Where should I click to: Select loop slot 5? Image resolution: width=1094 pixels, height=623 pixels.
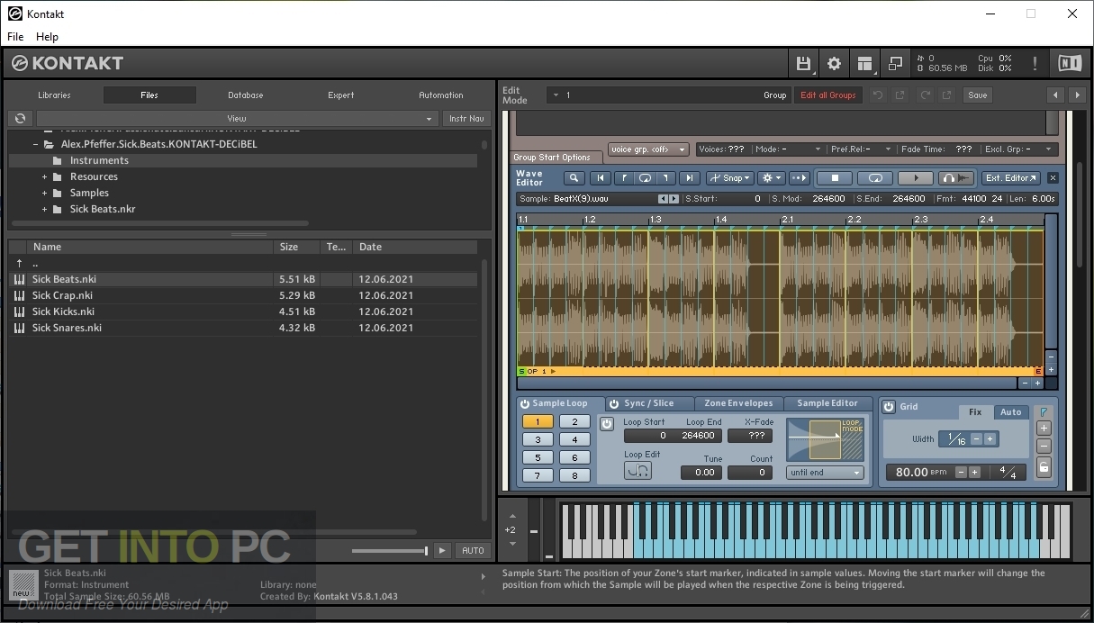[538, 457]
